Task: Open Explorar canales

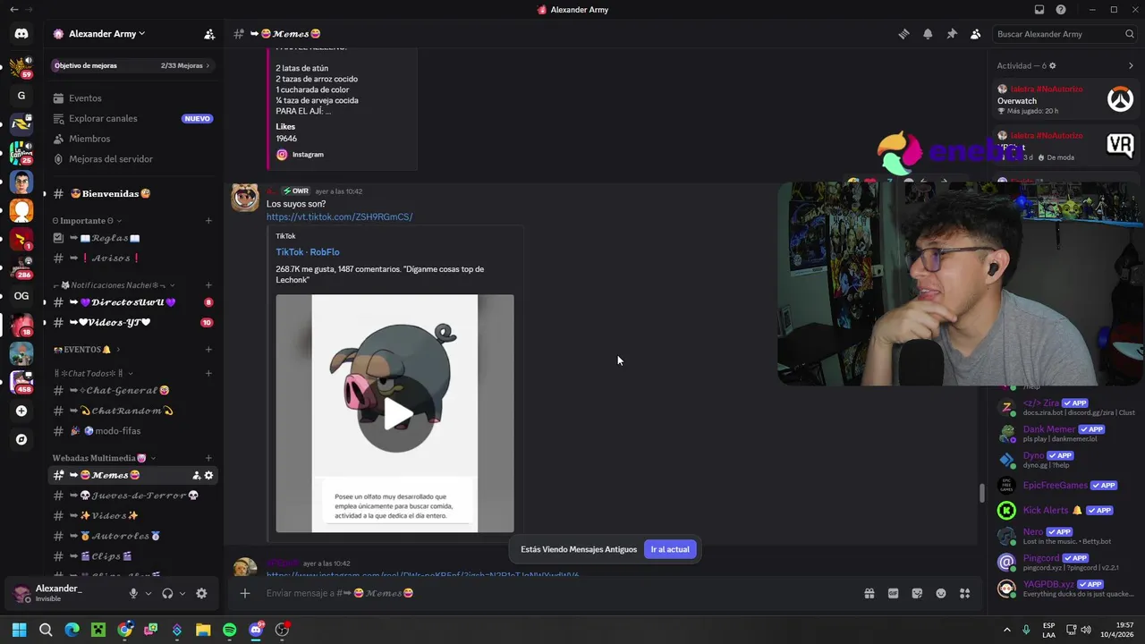Action: [x=133, y=118]
